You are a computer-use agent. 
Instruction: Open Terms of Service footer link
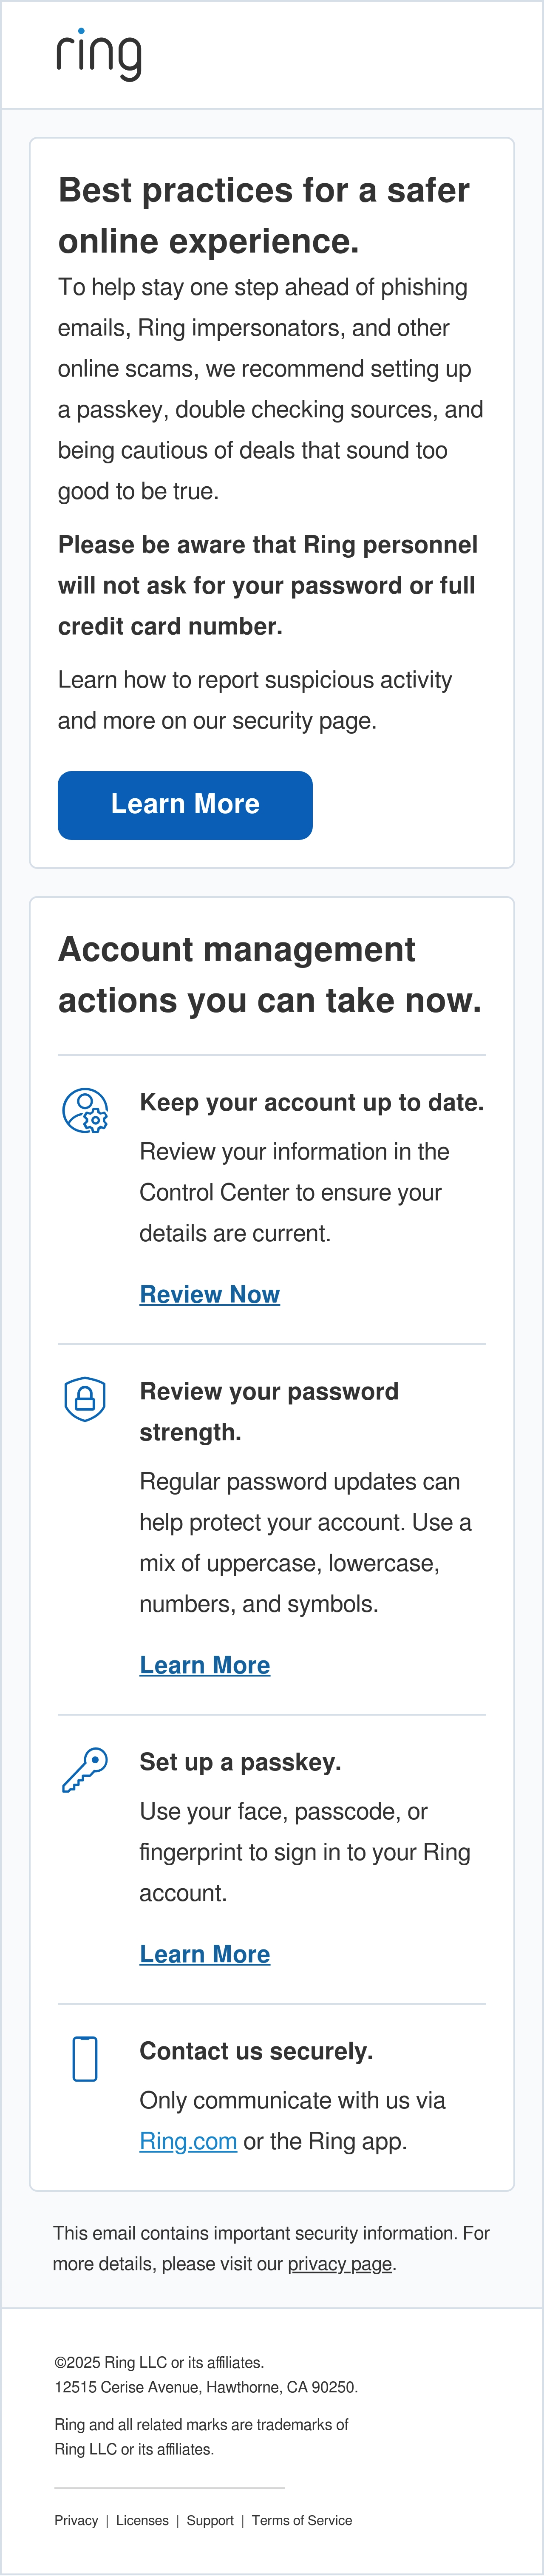[x=302, y=2520]
